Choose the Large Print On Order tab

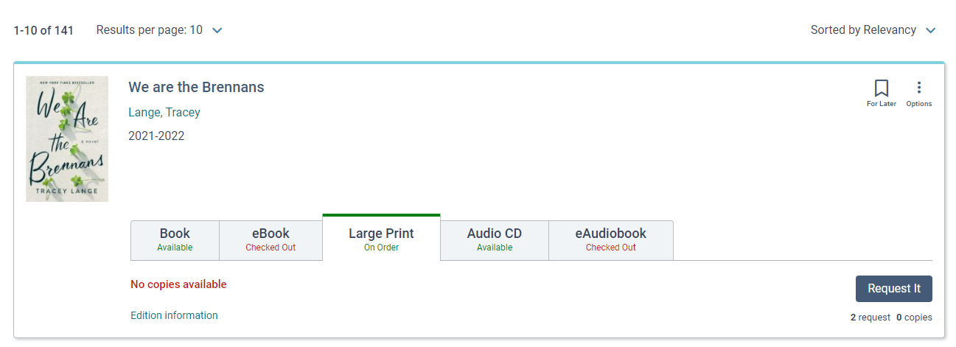coord(381,239)
